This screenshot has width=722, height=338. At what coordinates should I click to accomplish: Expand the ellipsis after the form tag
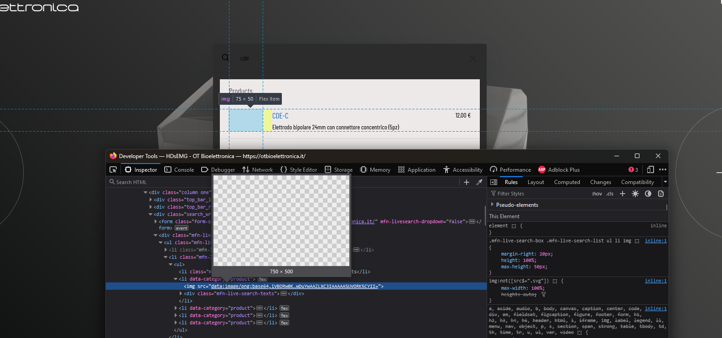(x=472, y=222)
